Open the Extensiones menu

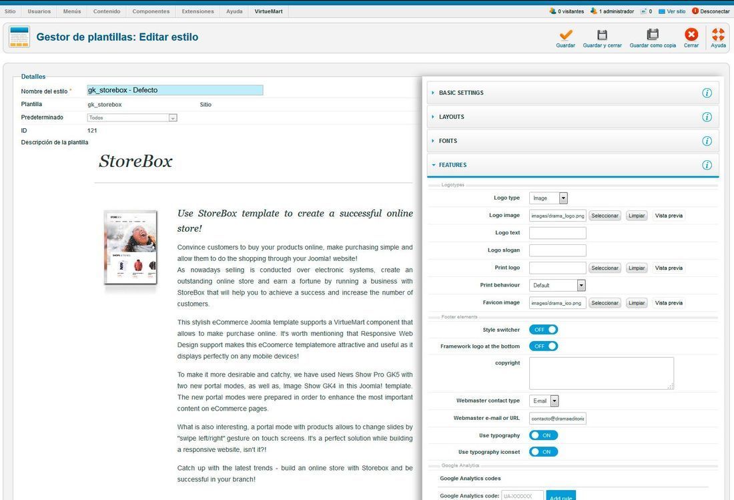click(198, 11)
